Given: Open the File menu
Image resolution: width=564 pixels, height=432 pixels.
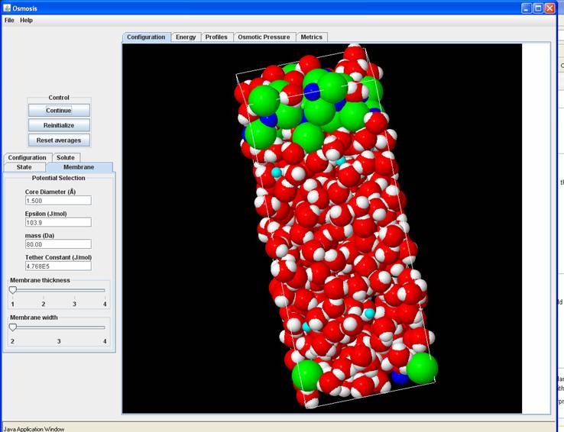Looking at the screenshot, I should click(x=9, y=20).
